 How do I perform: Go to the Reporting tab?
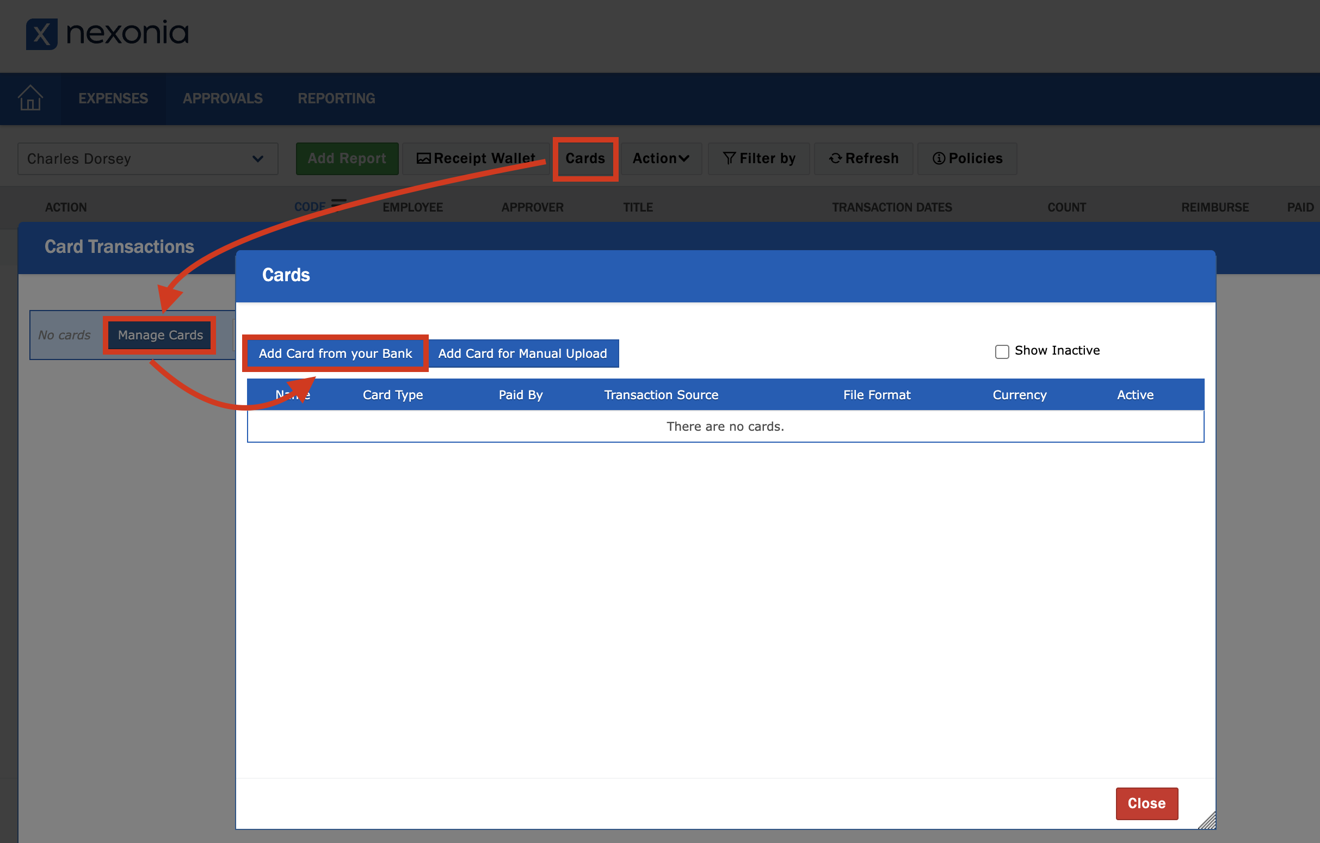(x=336, y=98)
